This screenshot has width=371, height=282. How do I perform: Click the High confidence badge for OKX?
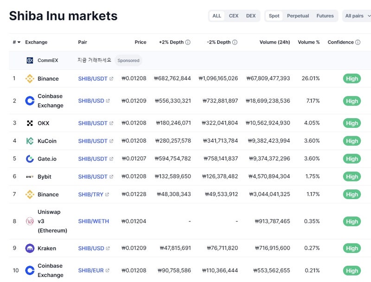click(352, 123)
